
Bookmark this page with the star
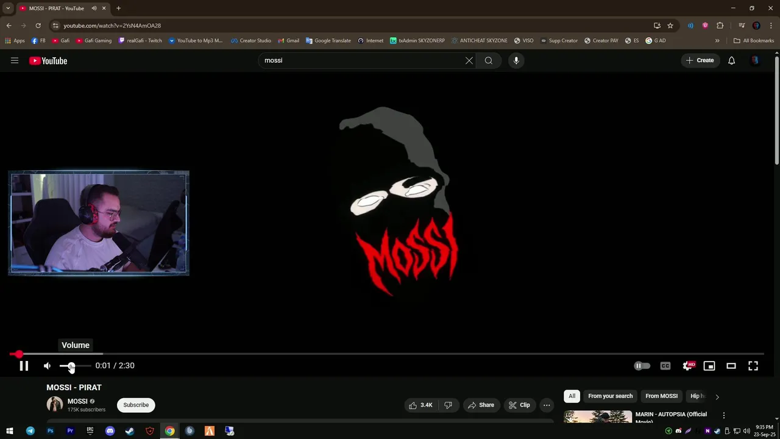tap(670, 26)
